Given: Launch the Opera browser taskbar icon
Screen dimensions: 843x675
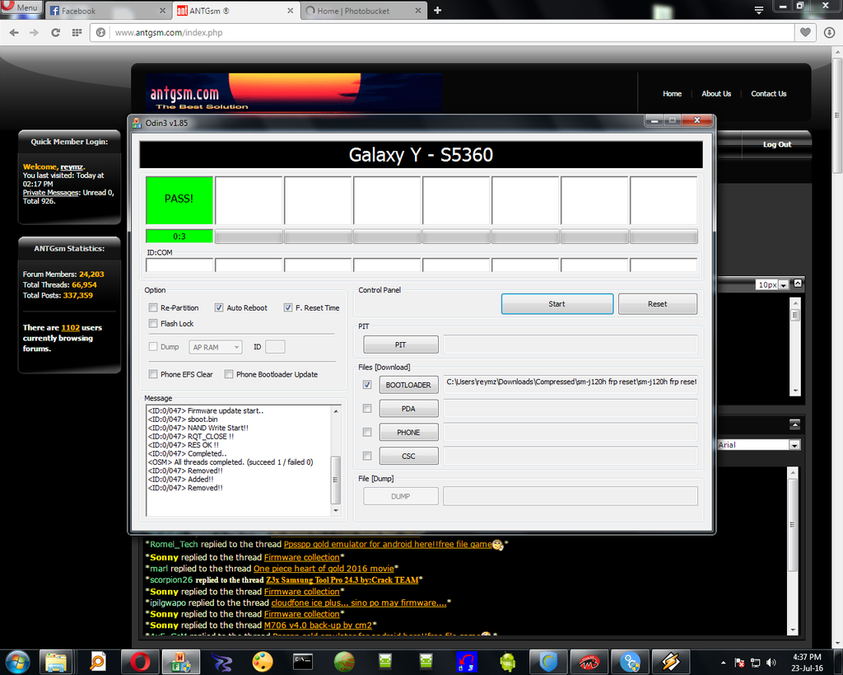Looking at the screenshot, I should point(140,662).
